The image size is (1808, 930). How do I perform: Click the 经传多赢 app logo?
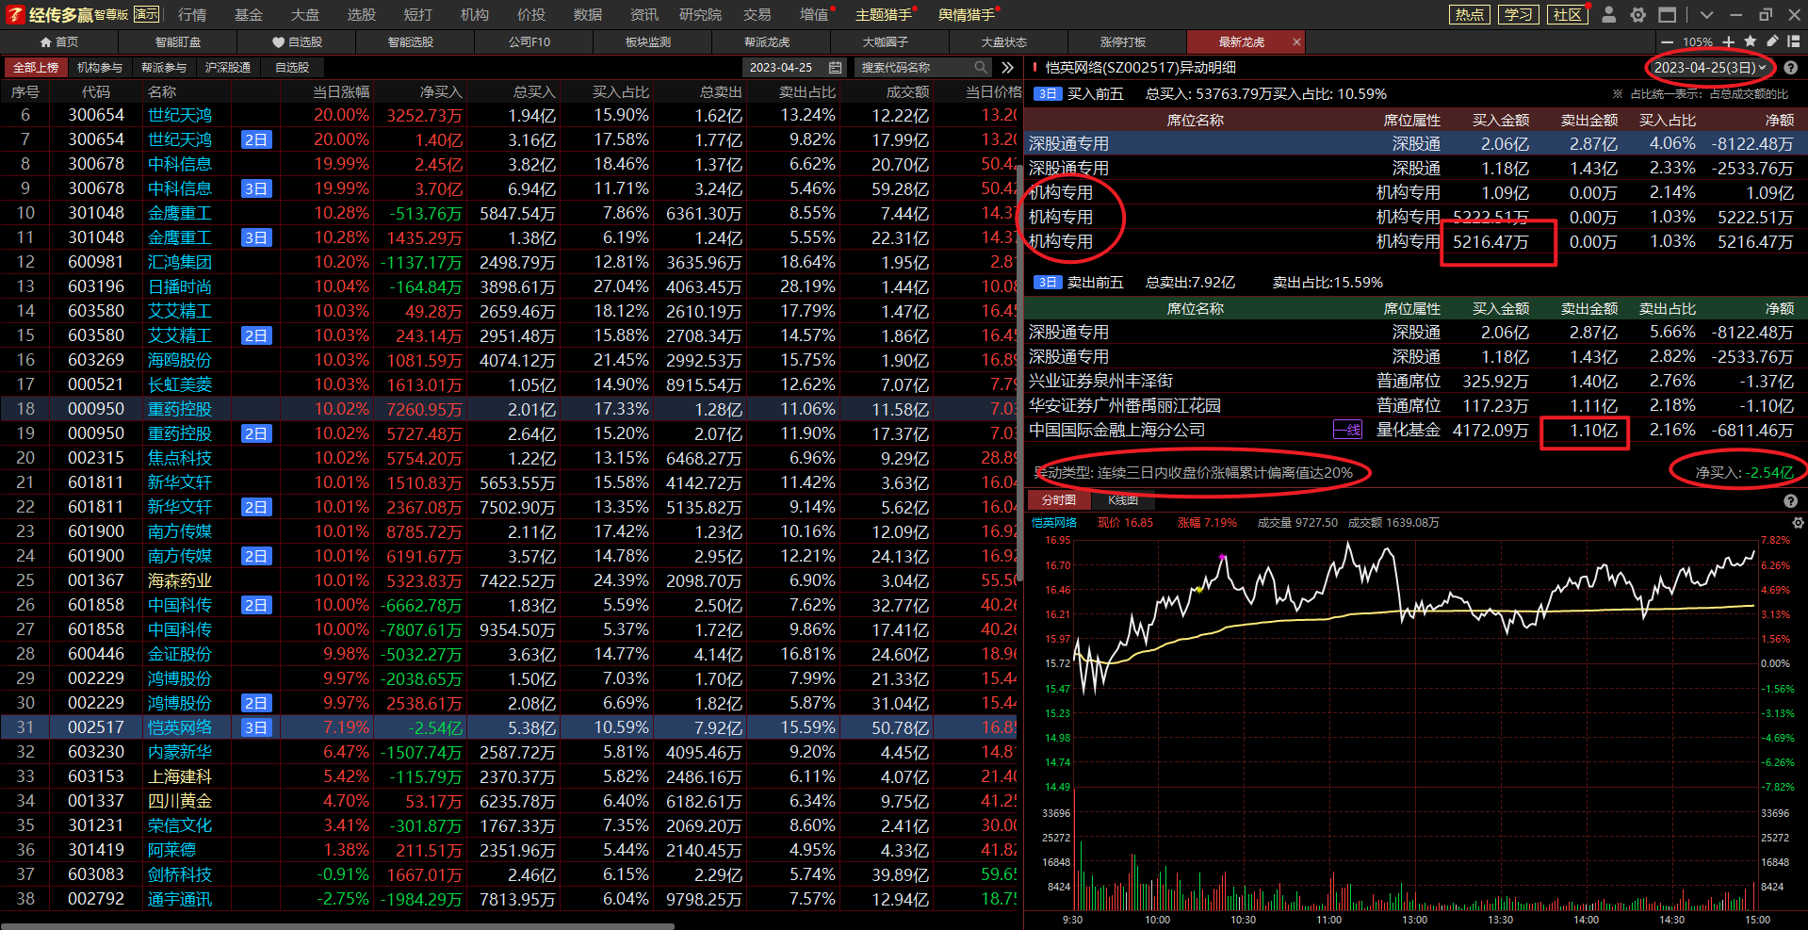click(49, 14)
